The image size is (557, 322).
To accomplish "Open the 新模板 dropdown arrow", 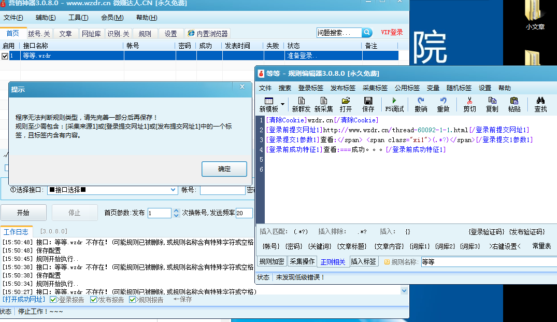I will (282, 104).
